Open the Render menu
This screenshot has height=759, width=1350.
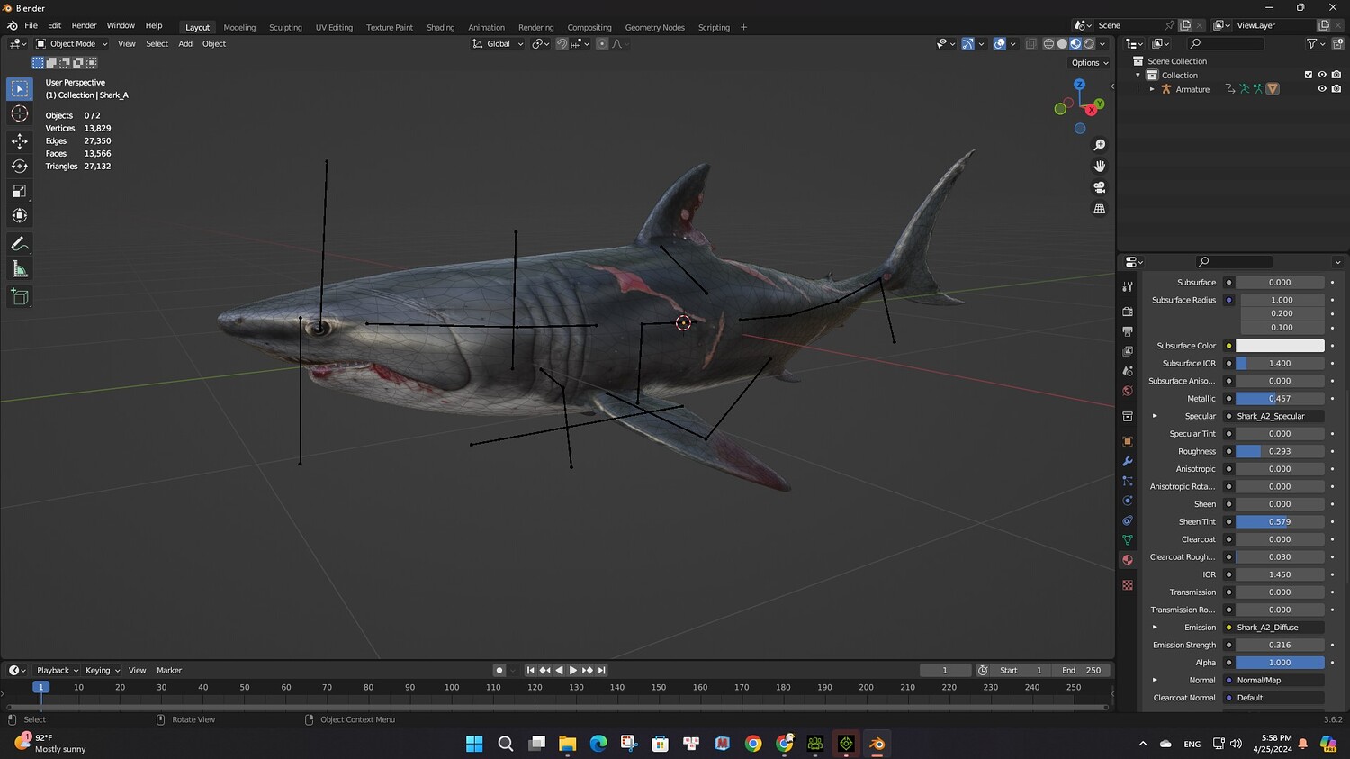[x=84, y=25]
